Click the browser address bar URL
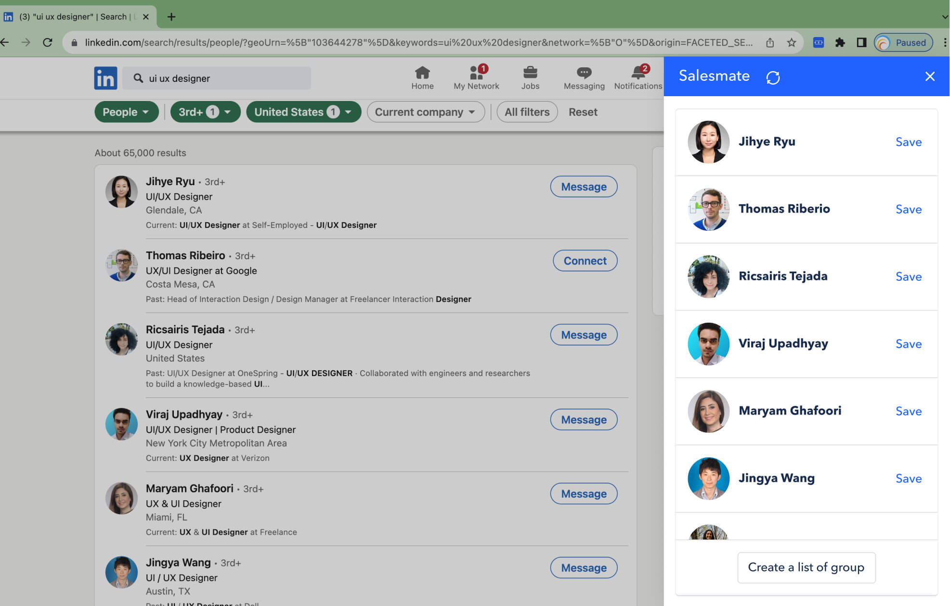The image size is (950, 606). (418, 42)
